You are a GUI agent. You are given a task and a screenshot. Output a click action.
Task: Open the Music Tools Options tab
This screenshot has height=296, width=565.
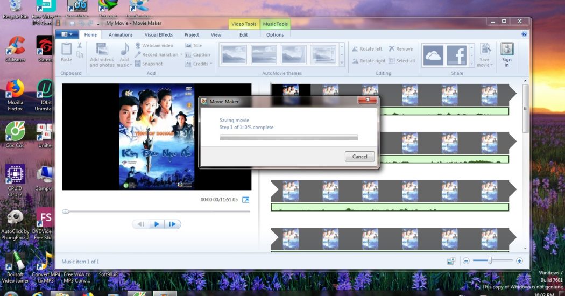(275, 34)
